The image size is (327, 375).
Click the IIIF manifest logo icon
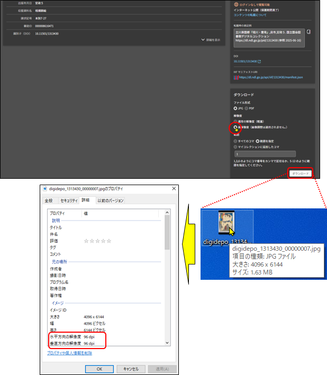pos(235,77)
